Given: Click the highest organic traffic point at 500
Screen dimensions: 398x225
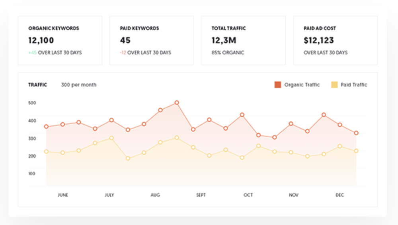Looking at the screenshot, I should click(x=177, y=103).
